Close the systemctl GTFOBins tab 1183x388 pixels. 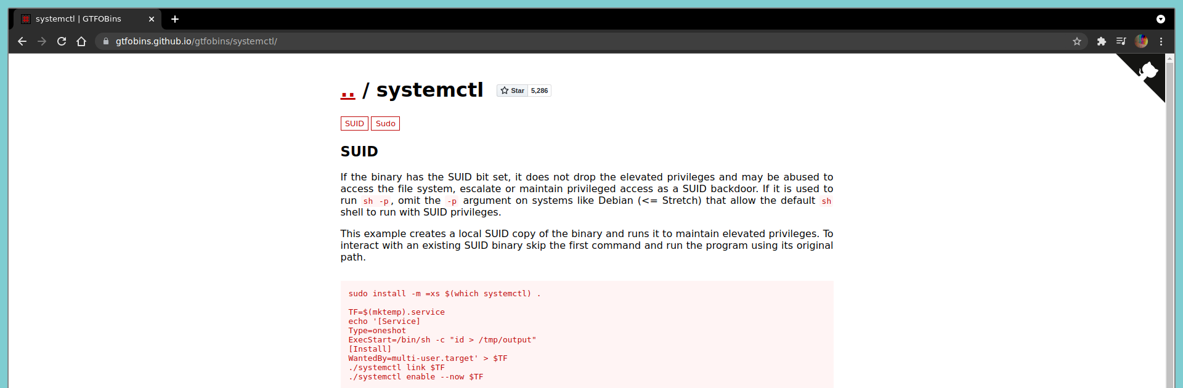point(152,19)
